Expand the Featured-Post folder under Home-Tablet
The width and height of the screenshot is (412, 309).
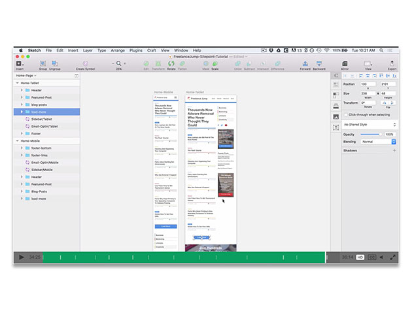pyautogui.click(x=22, y=97)
